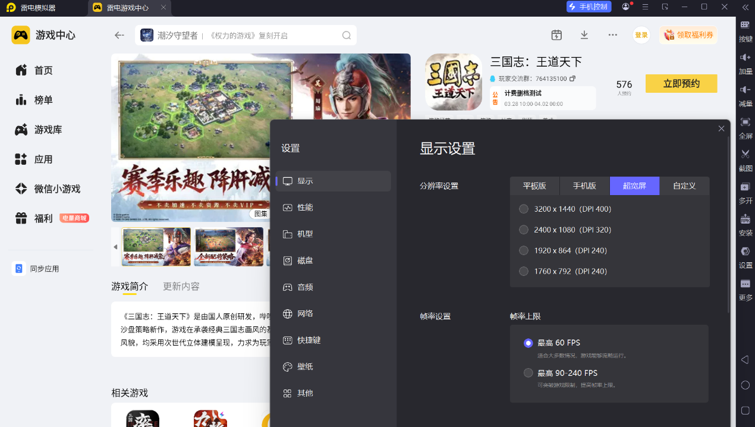Choose 1920 x 864 (DPI 240) resolution
755x427 pixels.
tap(524, 250)
